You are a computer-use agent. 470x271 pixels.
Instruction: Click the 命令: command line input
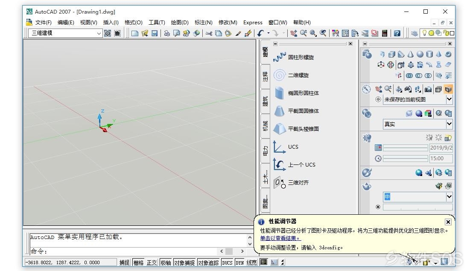(124, 251)
